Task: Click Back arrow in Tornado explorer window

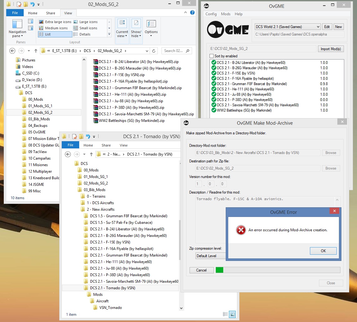Action: [x=68, y=154]
